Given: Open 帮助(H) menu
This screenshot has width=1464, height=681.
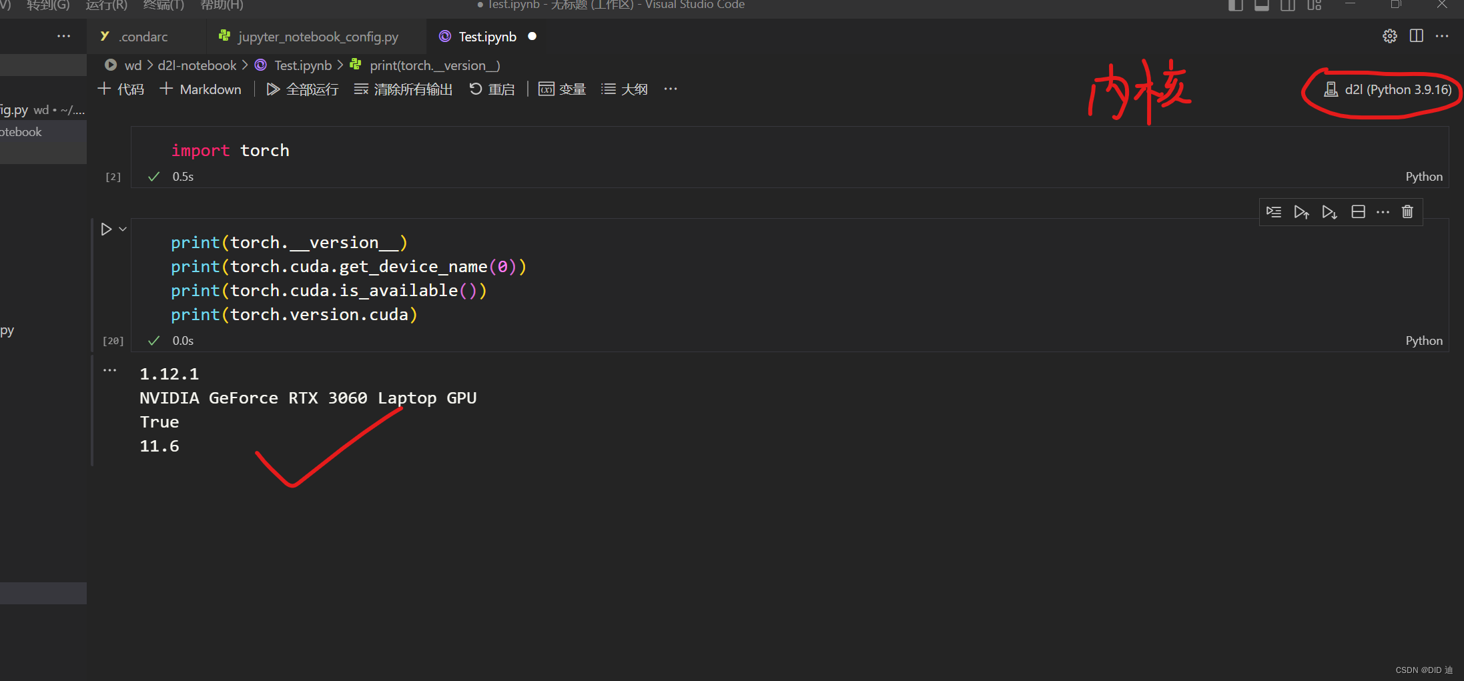Looking at the screenshot, I should click(x=222, y=5).
